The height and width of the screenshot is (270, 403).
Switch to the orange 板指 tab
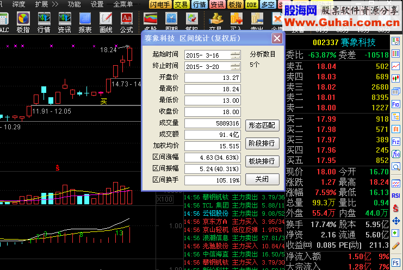point(235,5)
